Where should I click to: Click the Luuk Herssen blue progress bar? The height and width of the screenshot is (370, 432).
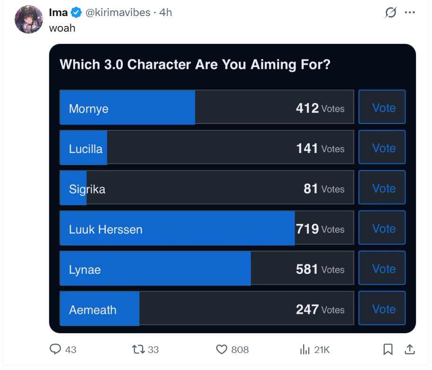[177, 229]
